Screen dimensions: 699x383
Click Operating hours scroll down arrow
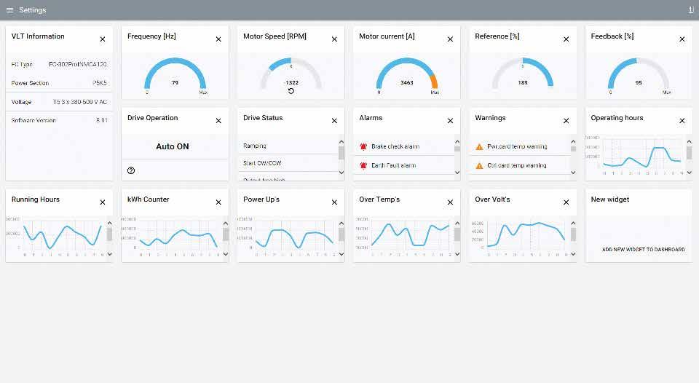point(690,173)
